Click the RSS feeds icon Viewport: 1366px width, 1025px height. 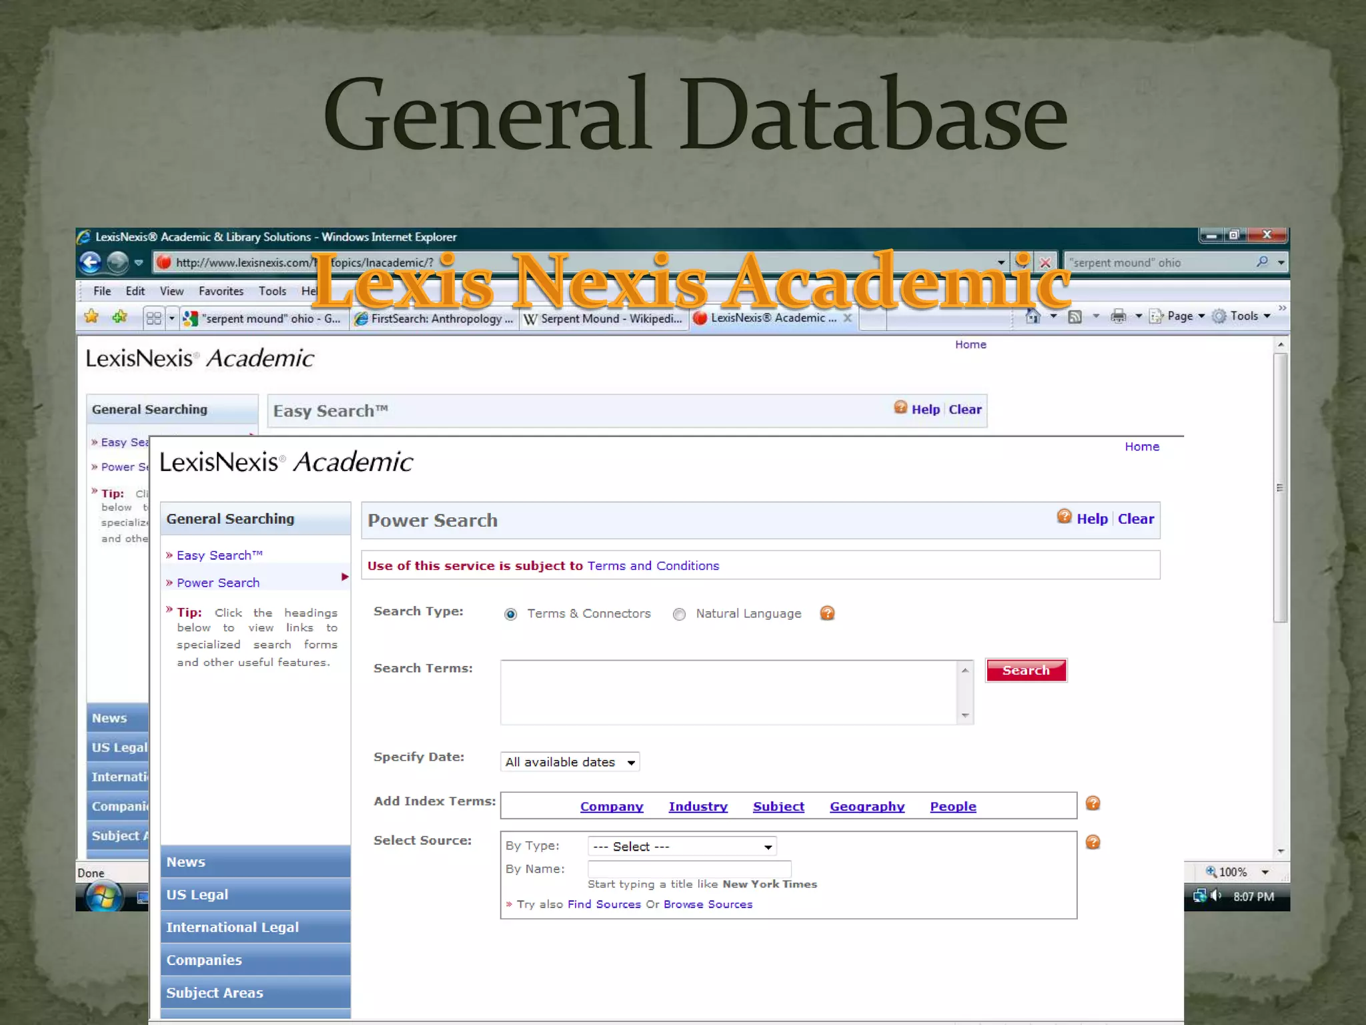1075,316
